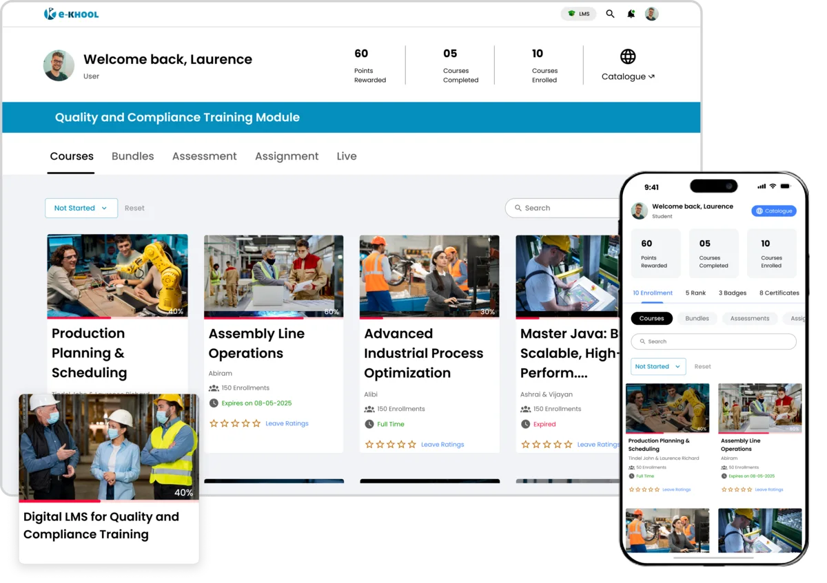
Task: Click the Reset filter link
Action: pos(134,207)
